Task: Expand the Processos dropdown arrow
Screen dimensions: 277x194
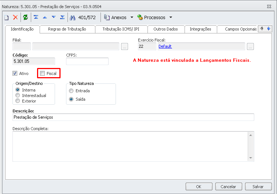Action: [x=171, y=17]
